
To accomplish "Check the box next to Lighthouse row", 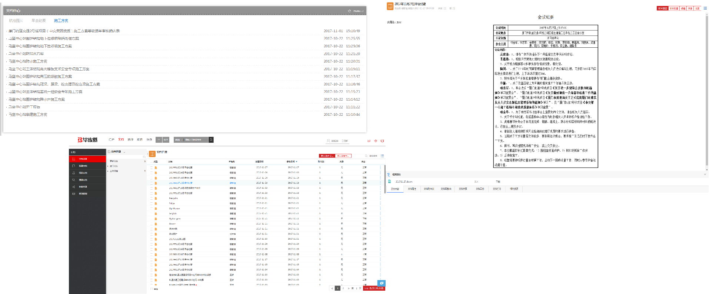I will tap(151, 209).
